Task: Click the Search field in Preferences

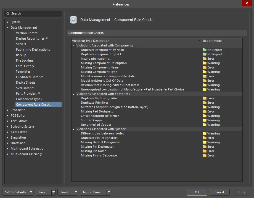Action: click(x=33, y=13)
